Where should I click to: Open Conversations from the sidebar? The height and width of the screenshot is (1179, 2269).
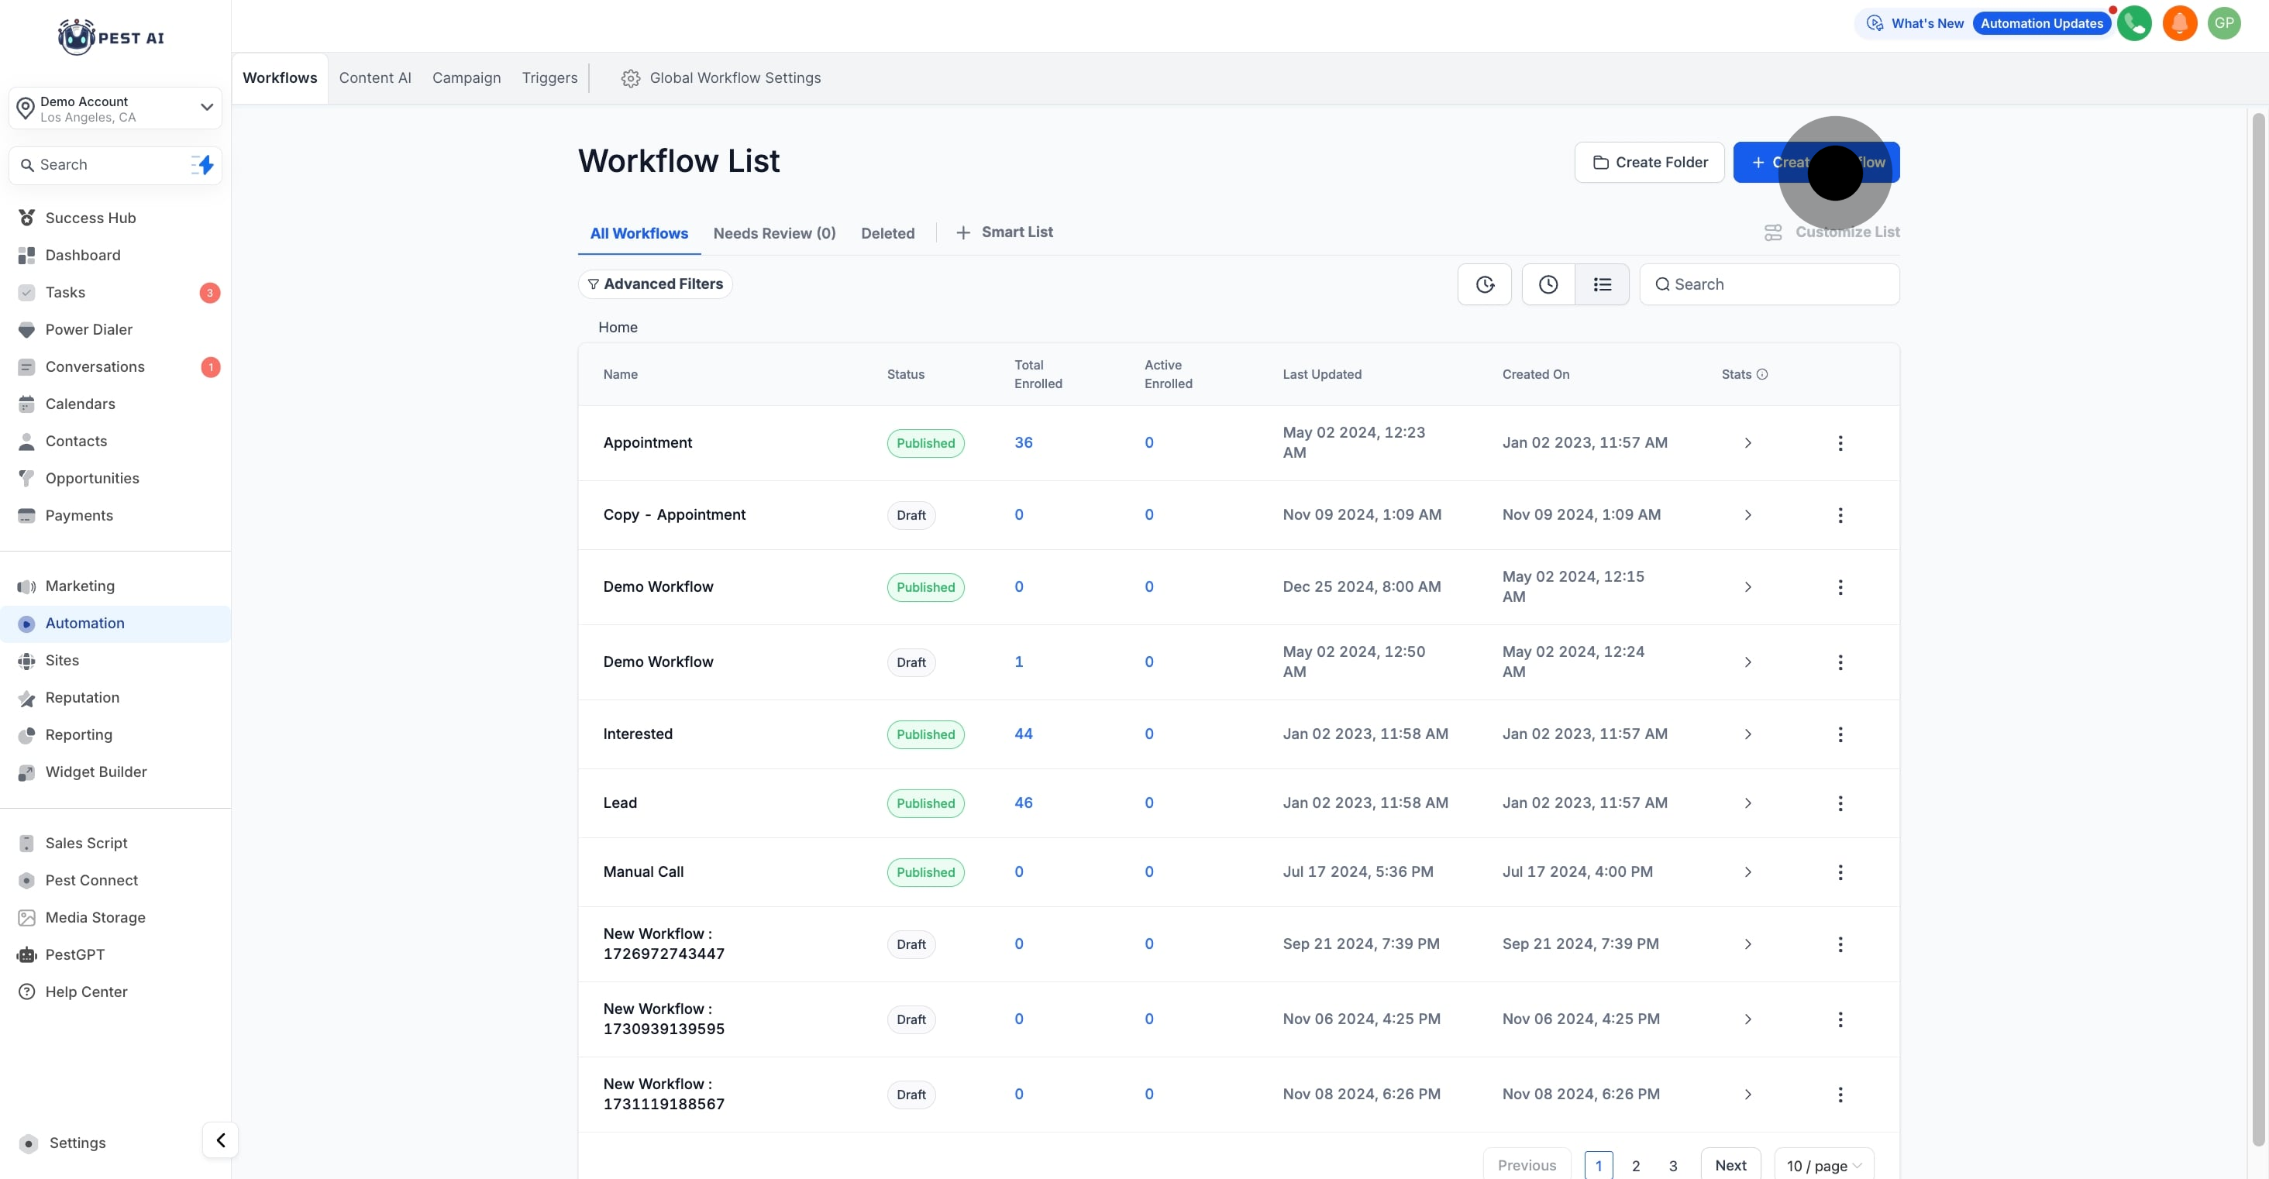tap(95, 366)
